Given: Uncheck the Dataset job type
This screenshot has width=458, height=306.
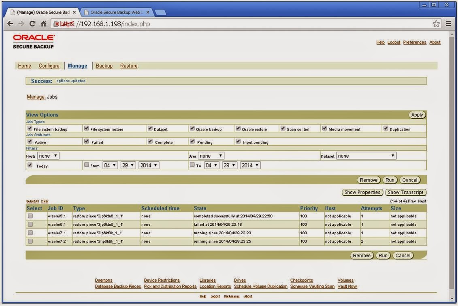Looking at the screenshot, I should point(150,128).
